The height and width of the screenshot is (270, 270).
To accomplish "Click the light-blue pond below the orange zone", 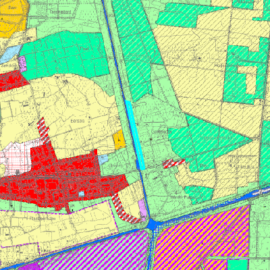I will pos(10,53).
